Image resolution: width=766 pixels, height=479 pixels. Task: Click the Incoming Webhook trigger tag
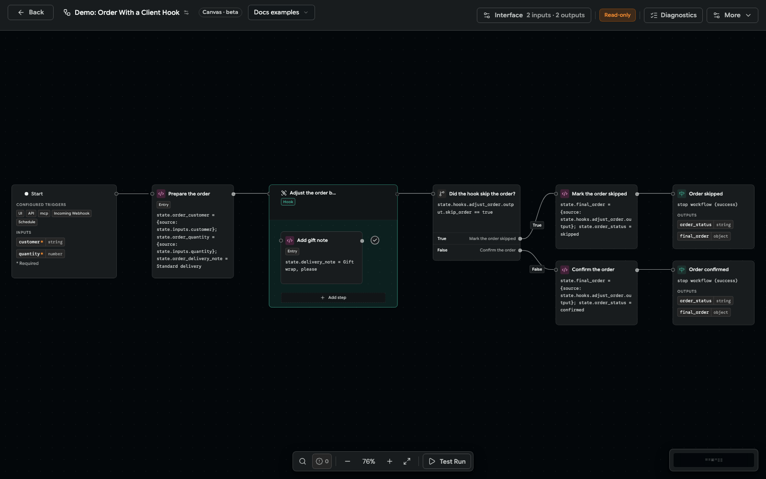coord(72,214)
